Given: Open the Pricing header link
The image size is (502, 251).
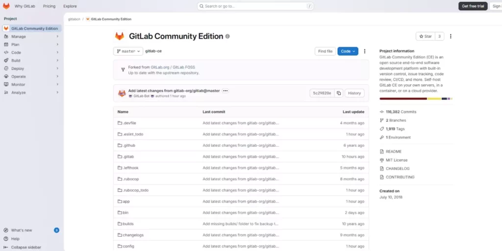Looking at the screenshot, I should click(49, 6).
